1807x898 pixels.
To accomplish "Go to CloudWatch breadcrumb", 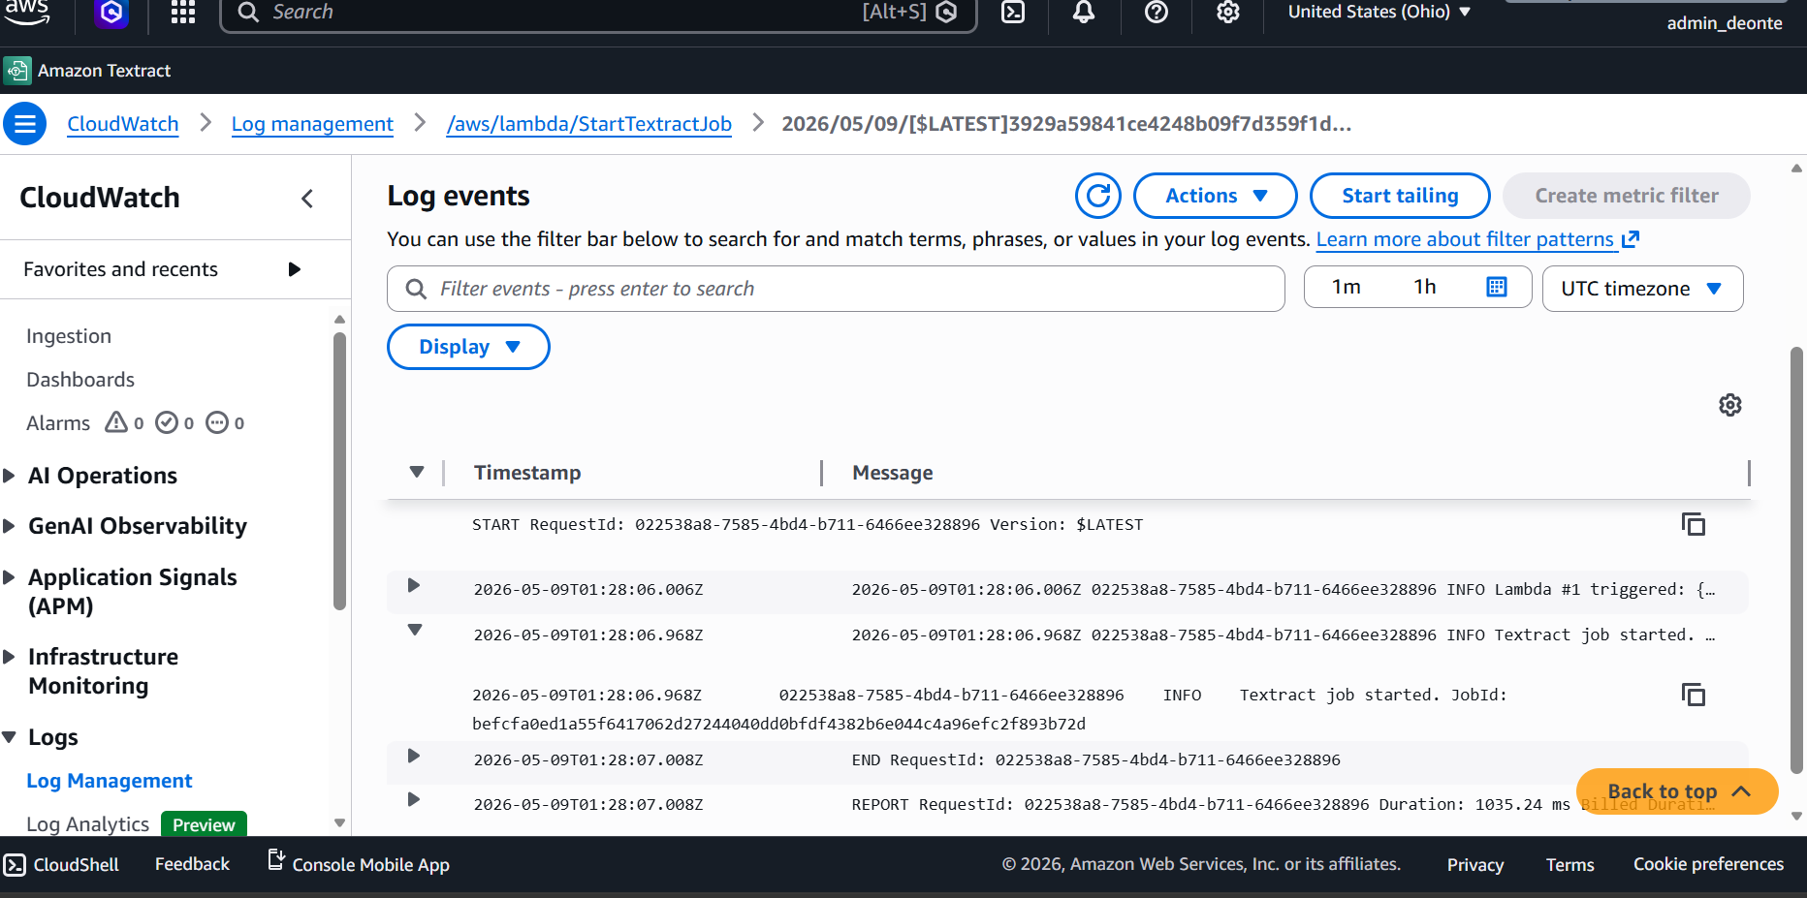I will click(x=123, y=124).
